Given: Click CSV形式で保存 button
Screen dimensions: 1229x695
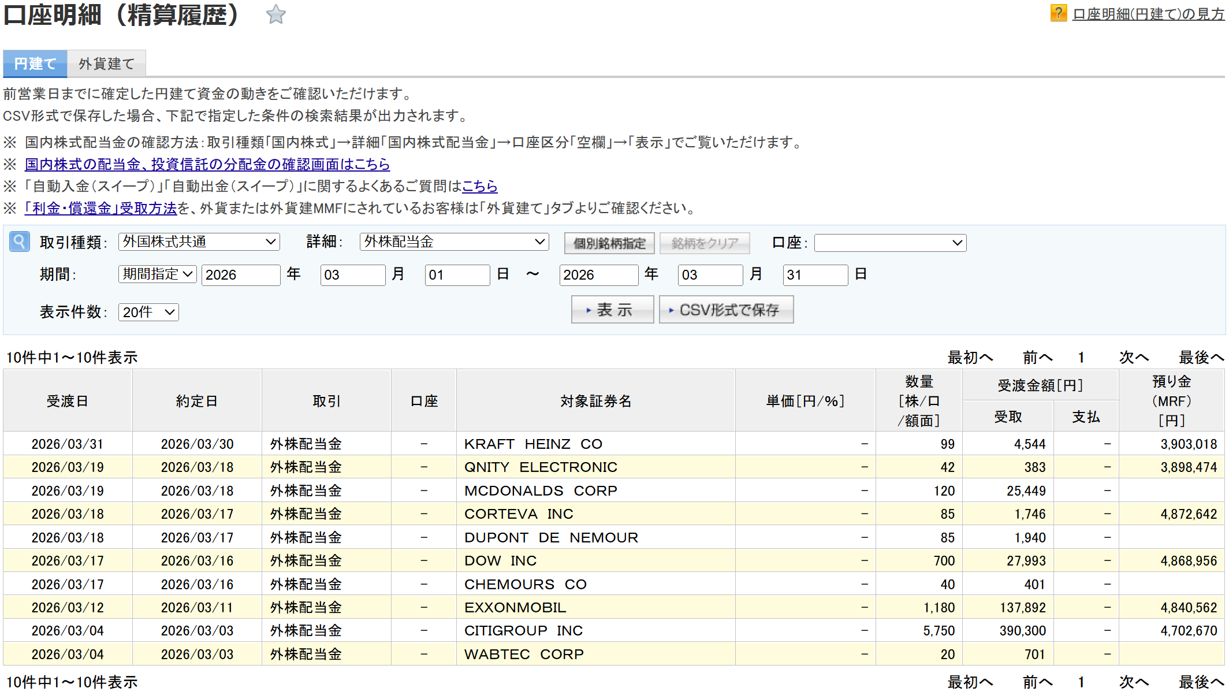Looking at the screenshot, I should [726, 310].
